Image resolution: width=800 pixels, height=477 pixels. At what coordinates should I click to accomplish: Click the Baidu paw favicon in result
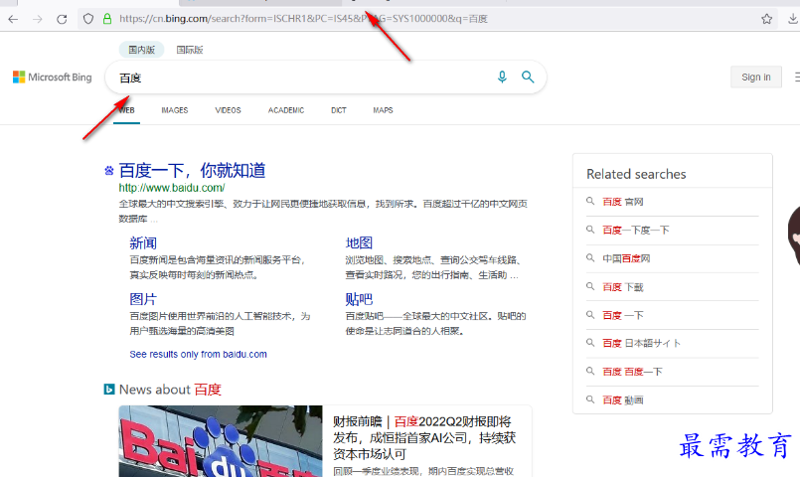[109, 170]
